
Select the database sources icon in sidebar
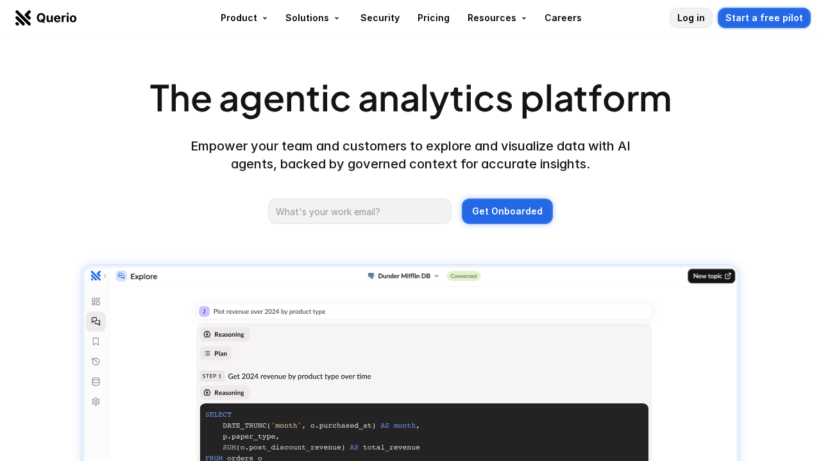[95, 381]
